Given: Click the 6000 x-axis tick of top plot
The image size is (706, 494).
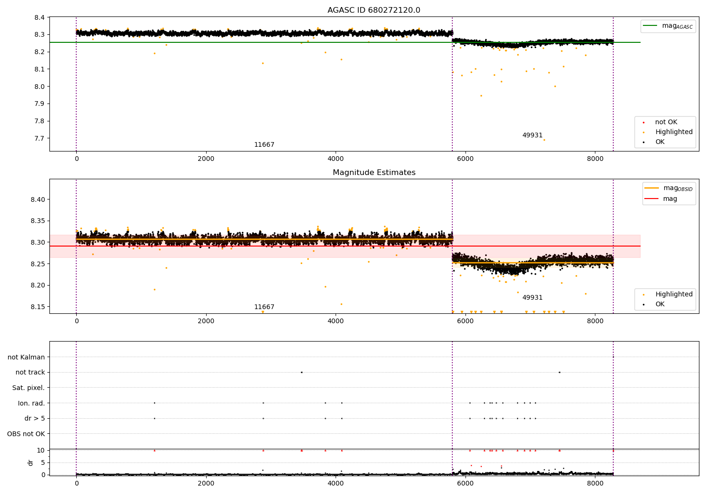Looking at the screenshot, I should [465, 159].
